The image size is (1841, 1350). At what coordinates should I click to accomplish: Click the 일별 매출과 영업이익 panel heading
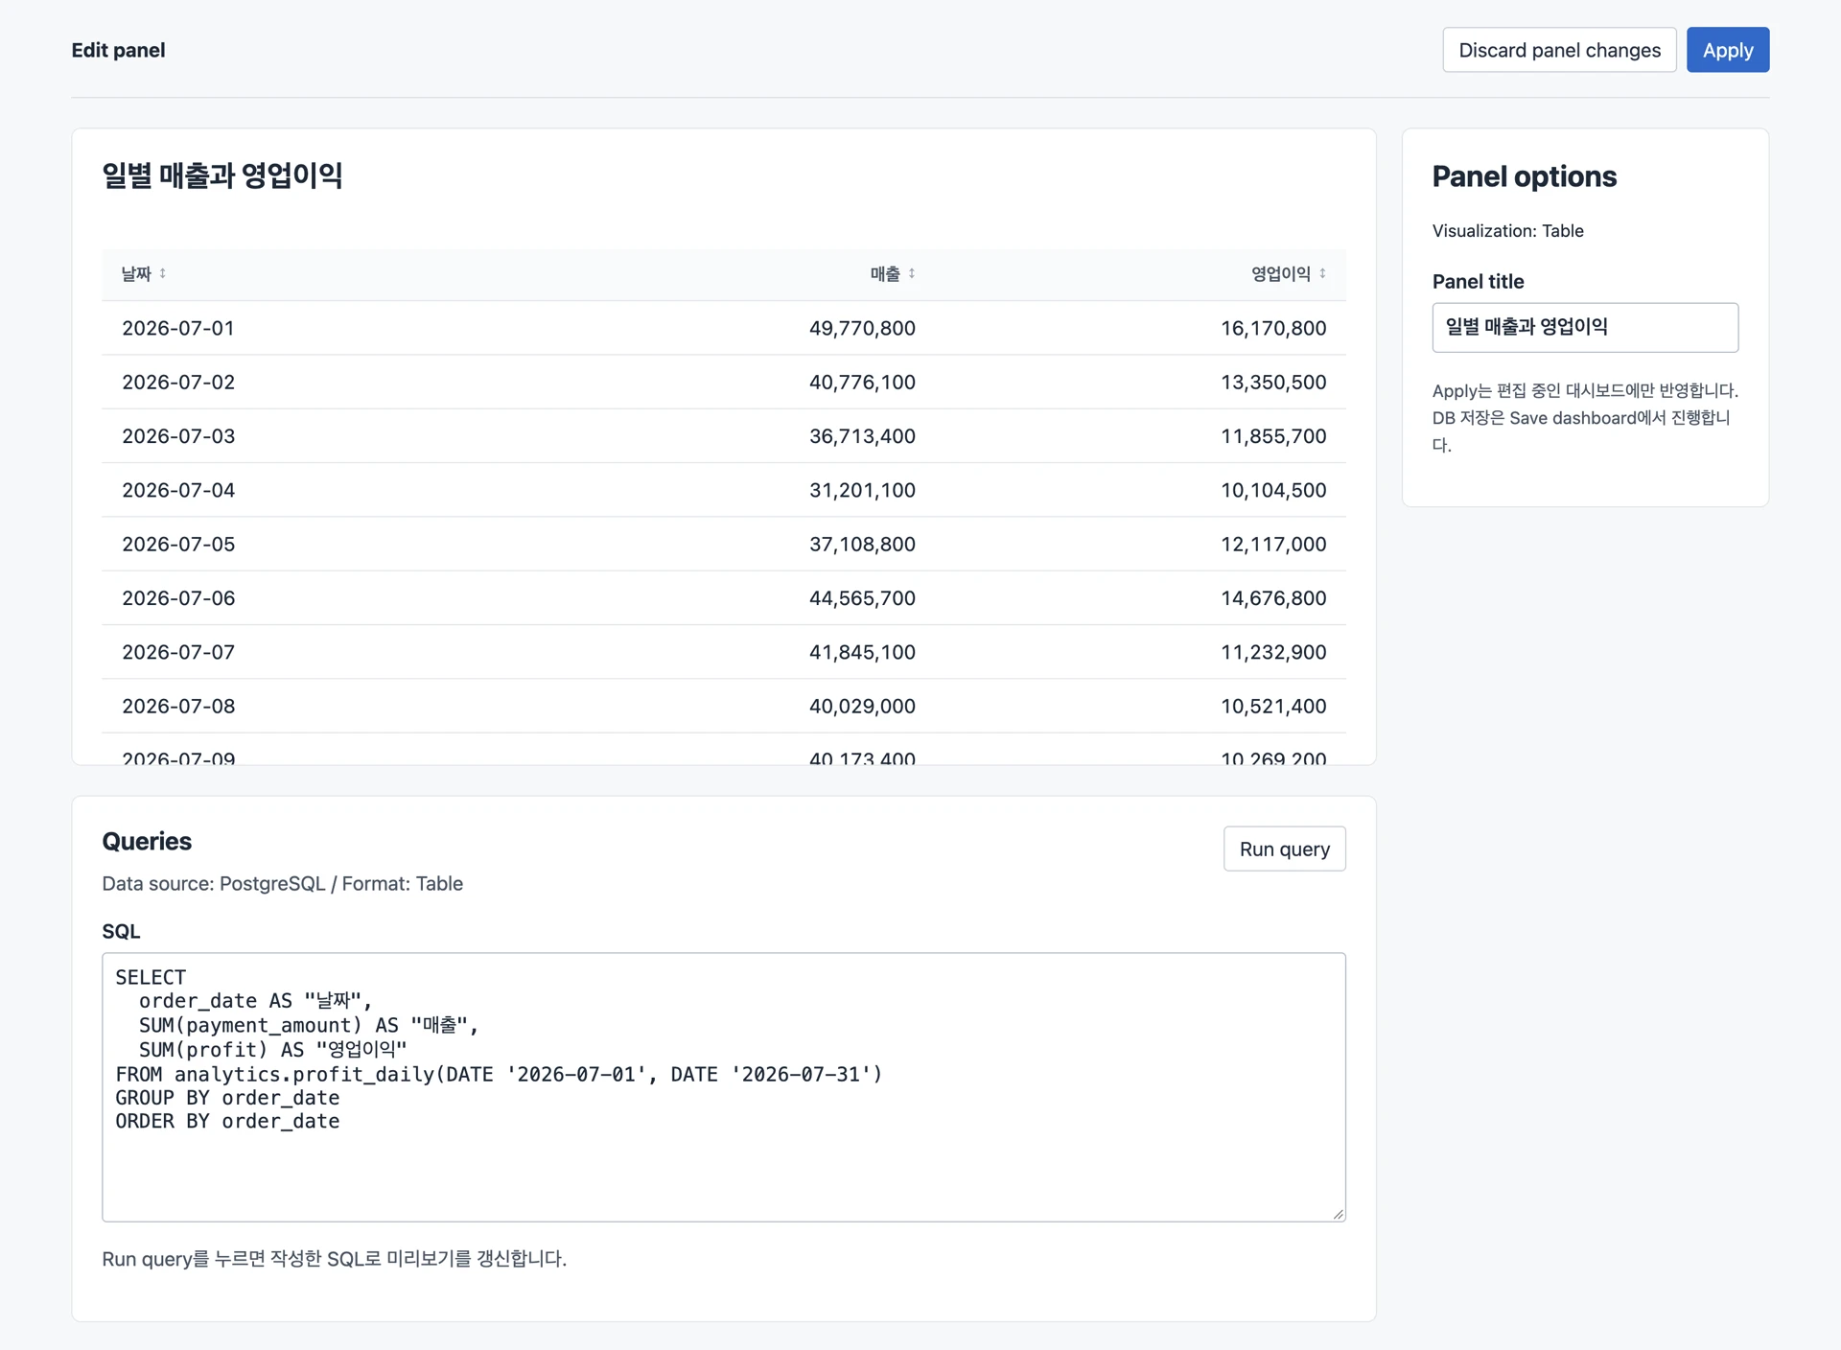coord(222,176)
